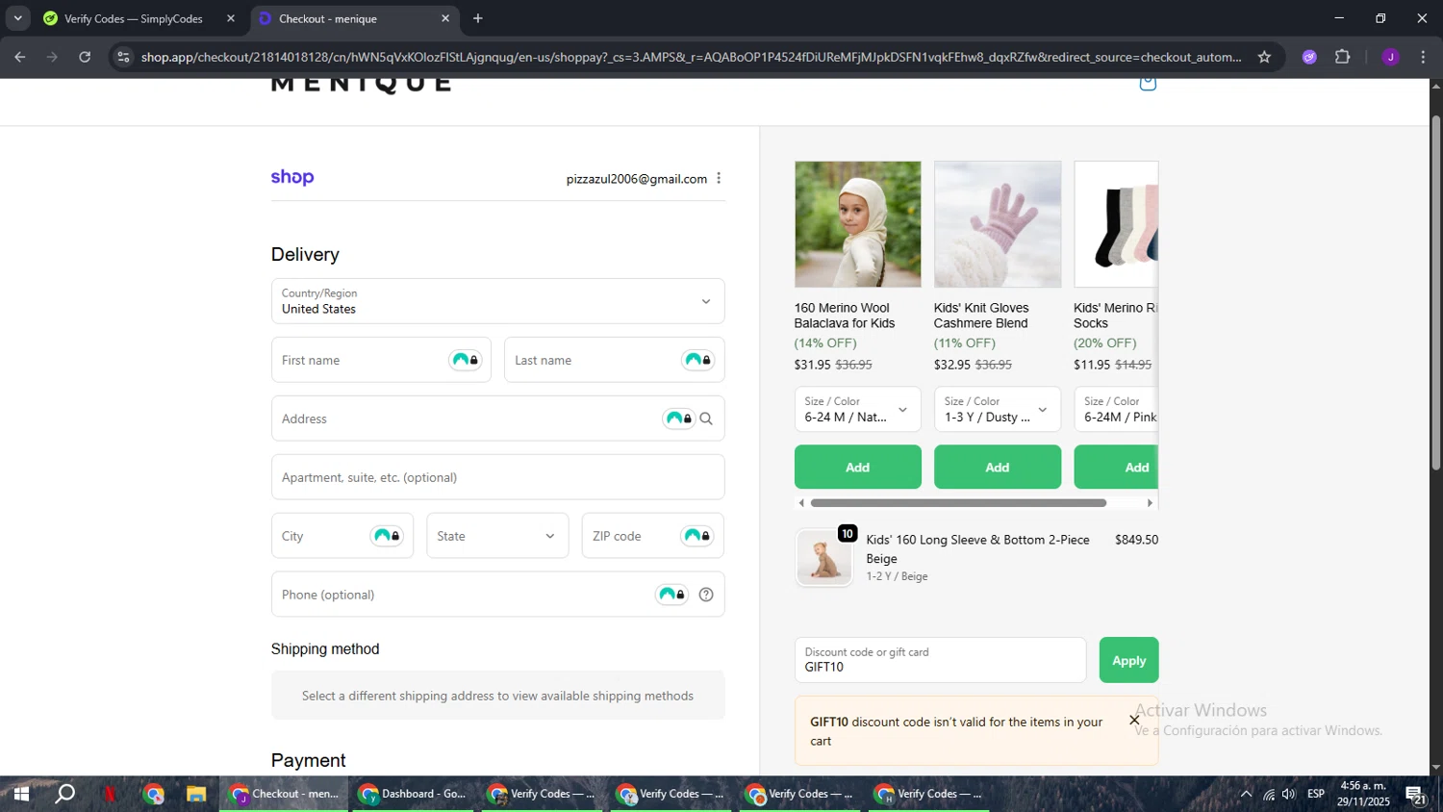Click autofill icon in Address field
1443x812 pixels.
coord(679,419)
